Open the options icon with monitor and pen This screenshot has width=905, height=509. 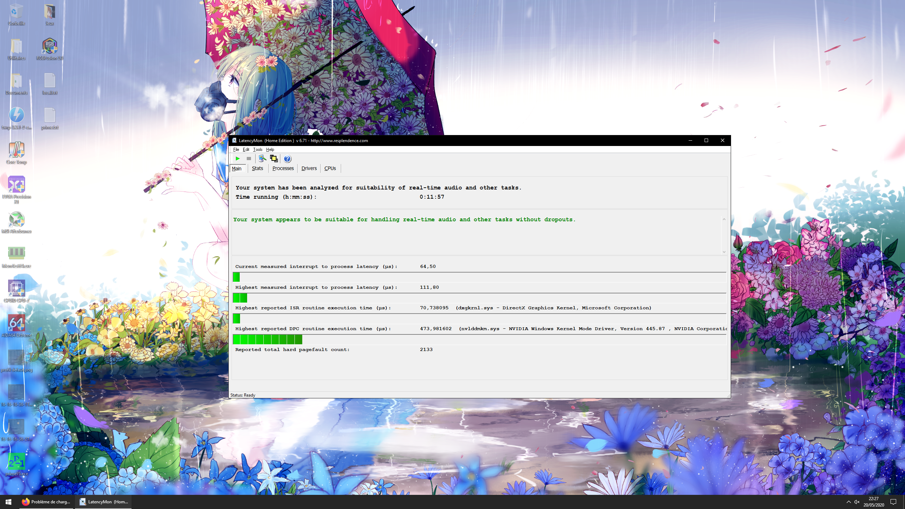point(262,159)
